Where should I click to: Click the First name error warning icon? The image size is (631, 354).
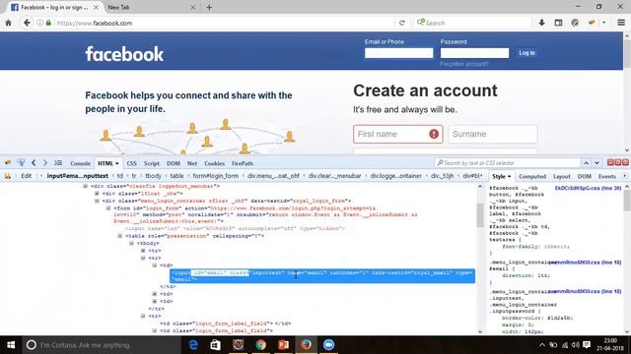434,134
